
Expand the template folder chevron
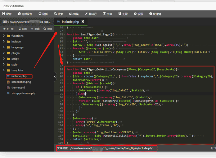click(x=4, y=70)
